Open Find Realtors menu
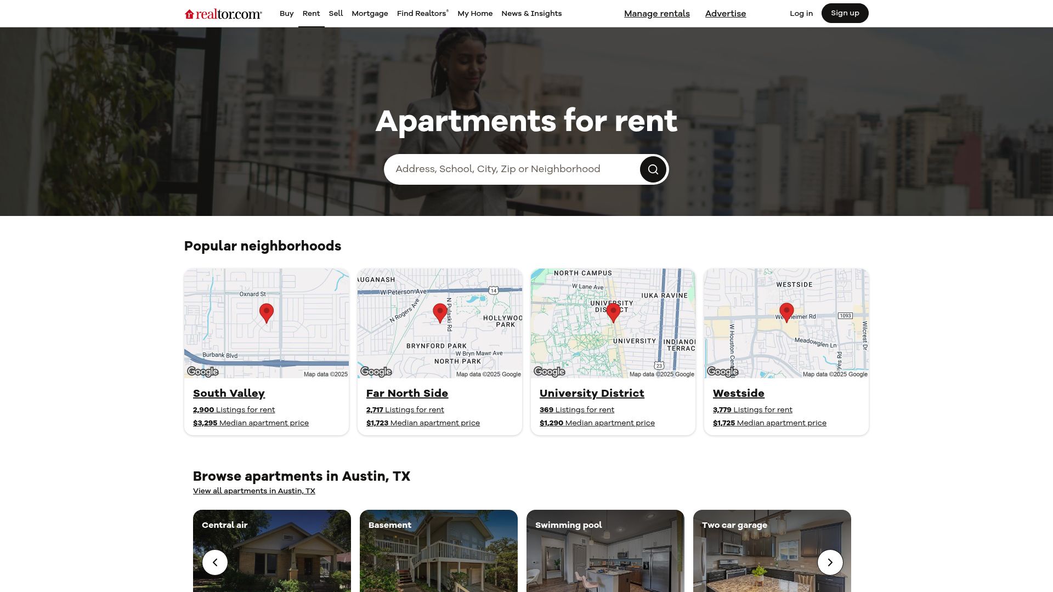Viewport: 1053px width, 592px height. [422, 14]
